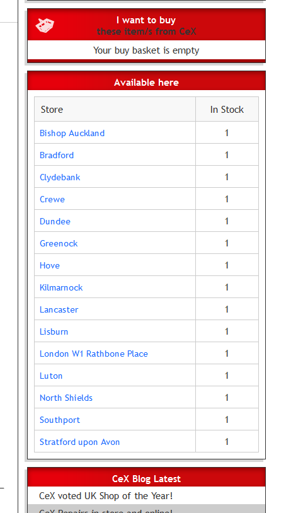Open the Hove store link
This screenshot has height=513, width=303.
click(49, 265)
